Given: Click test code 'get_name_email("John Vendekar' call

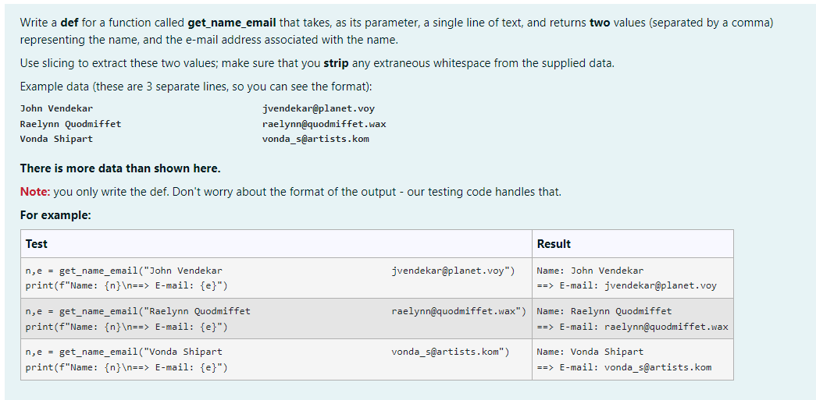Looking at the screenshot, I should [141, 271].
